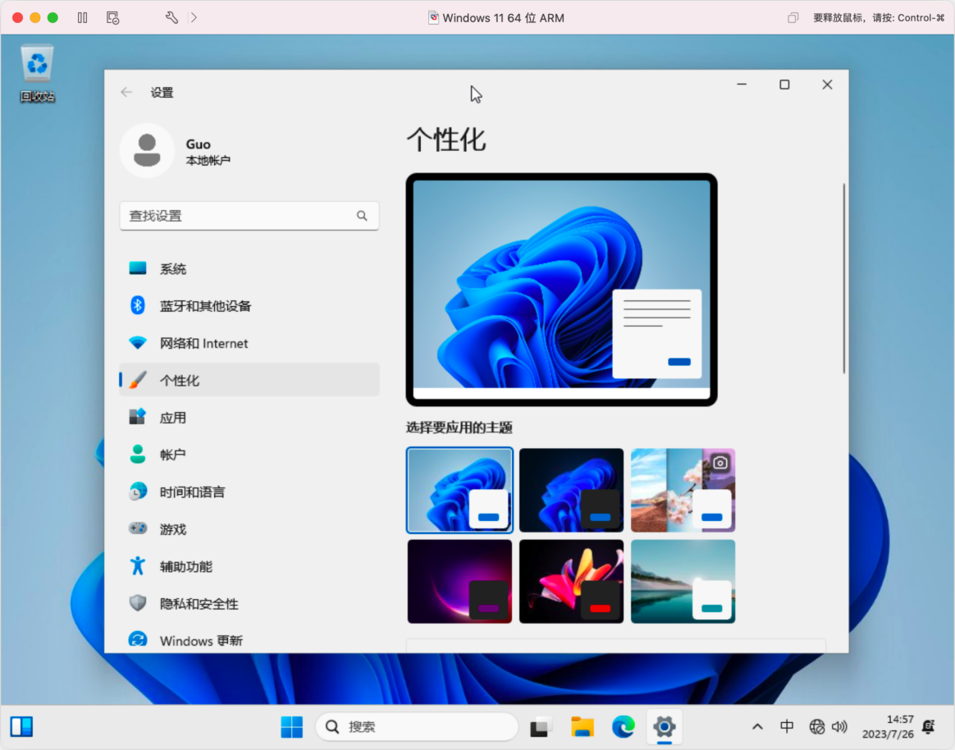
Task: Open 蓝牙和其他设备 settings
Action: click(x=249, y=306)
